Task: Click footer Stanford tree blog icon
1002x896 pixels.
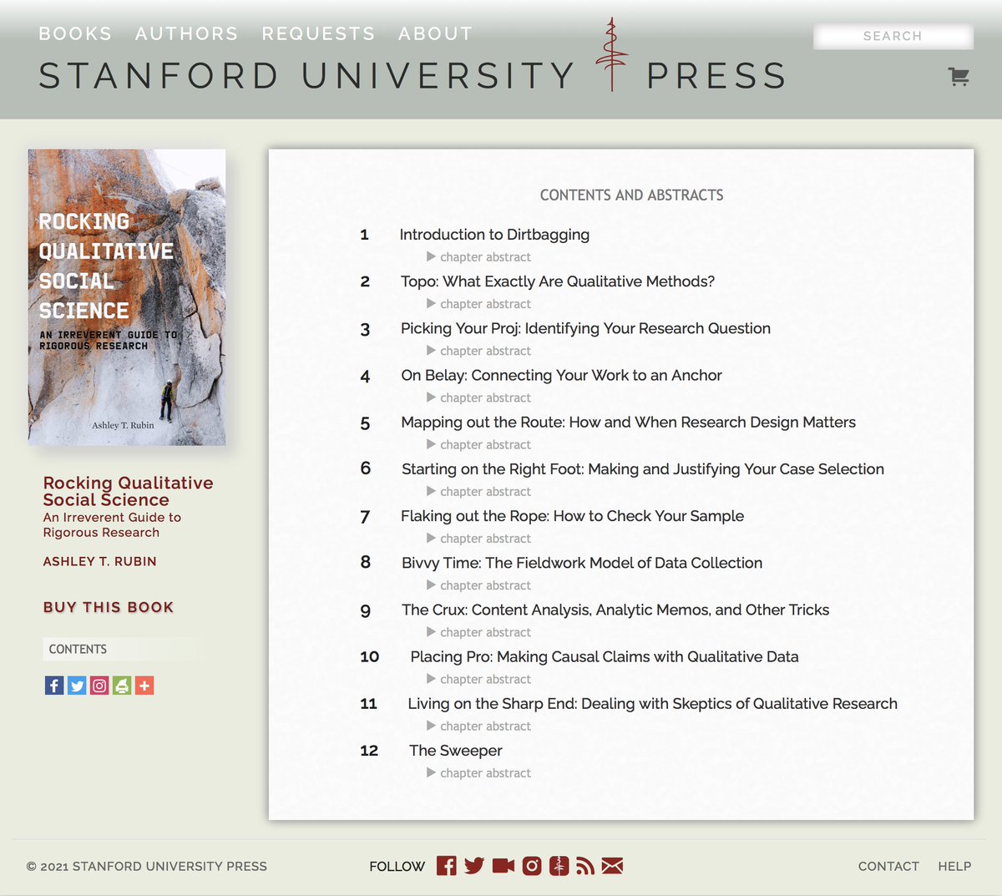Action: [559, 866]
